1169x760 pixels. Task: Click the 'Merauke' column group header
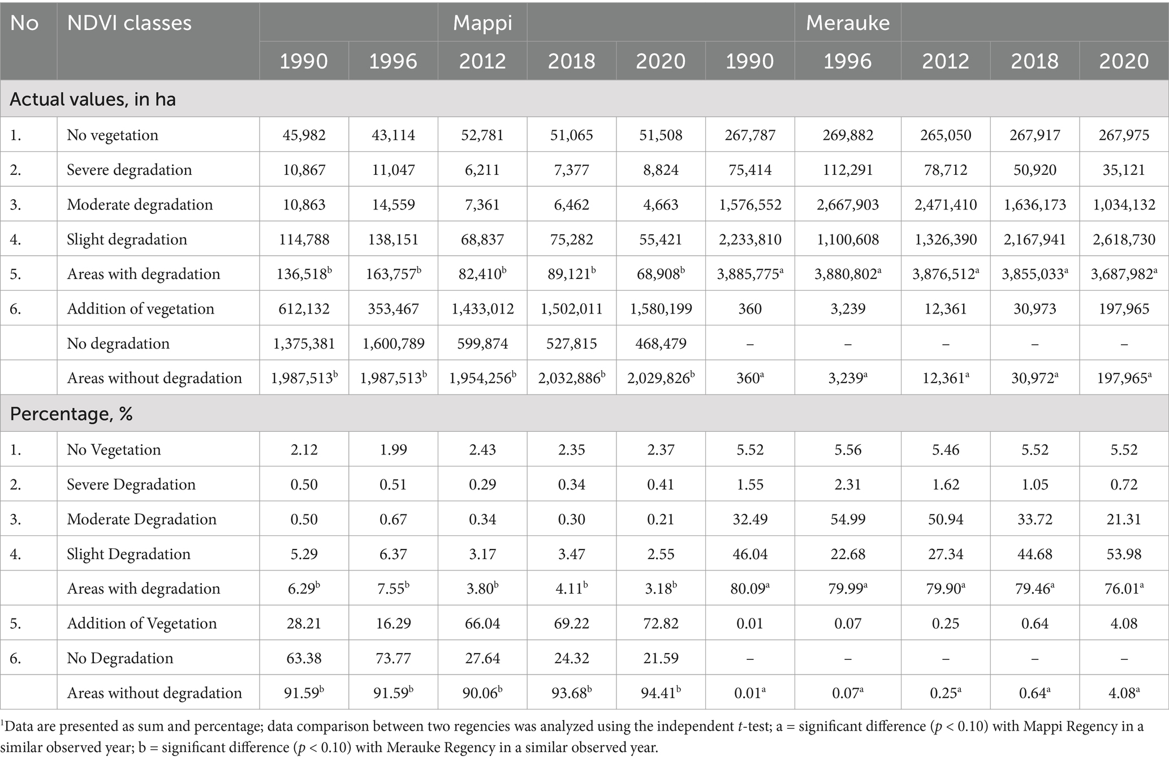(847, 23)
